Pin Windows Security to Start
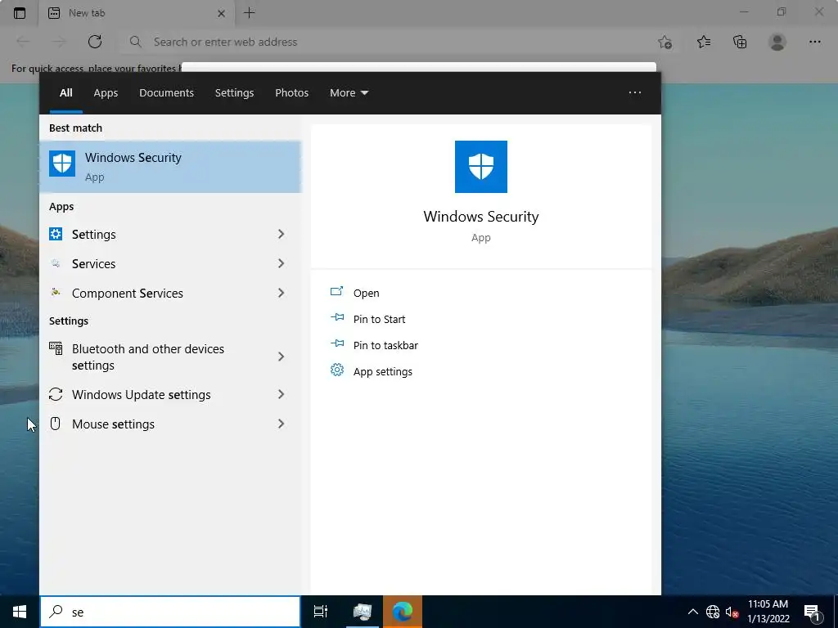Viewport: 838px width, 628px height. pyautogui.click(x=379, y=320)
